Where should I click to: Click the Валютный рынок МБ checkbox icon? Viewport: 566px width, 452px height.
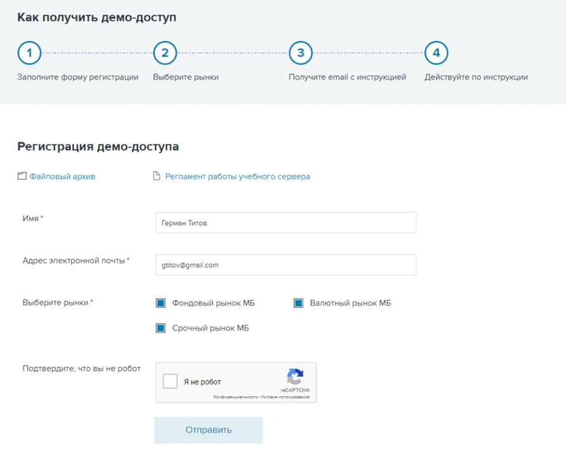click(x=298, y=303)
